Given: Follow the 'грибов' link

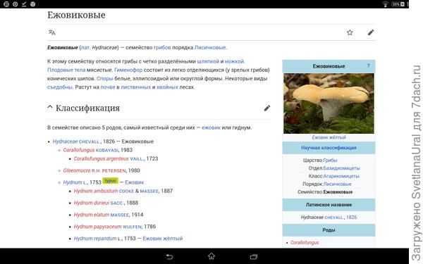Looking at the screenshot, I should (x=162, y=47).
